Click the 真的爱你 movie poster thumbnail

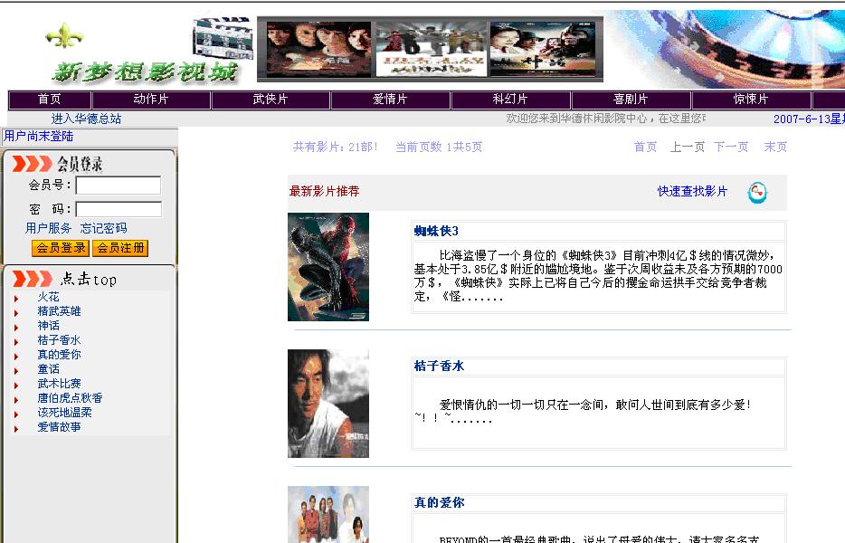[x=328, y=514]
